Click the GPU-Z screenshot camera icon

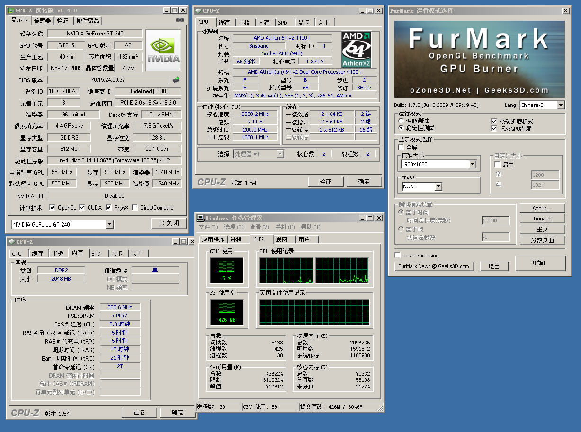click(x=179, y=20)
